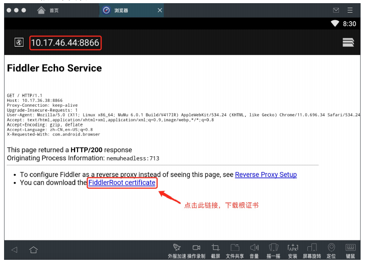366x263 pixels.
Task: Download the FiddlerRoot certificate link
Action: 122,182
